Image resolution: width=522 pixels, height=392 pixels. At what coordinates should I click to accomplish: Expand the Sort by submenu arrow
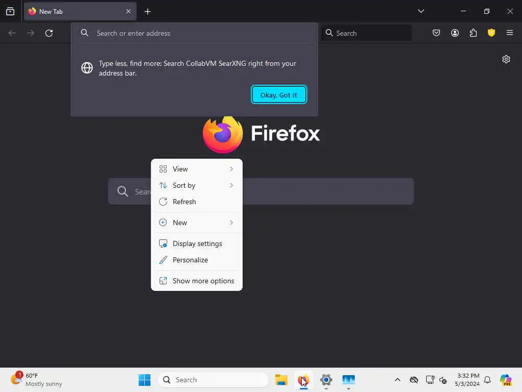click(231, 185)
